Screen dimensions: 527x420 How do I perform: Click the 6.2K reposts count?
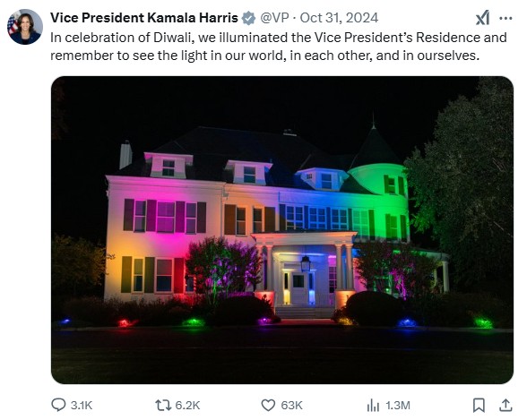tap(187, 406)
